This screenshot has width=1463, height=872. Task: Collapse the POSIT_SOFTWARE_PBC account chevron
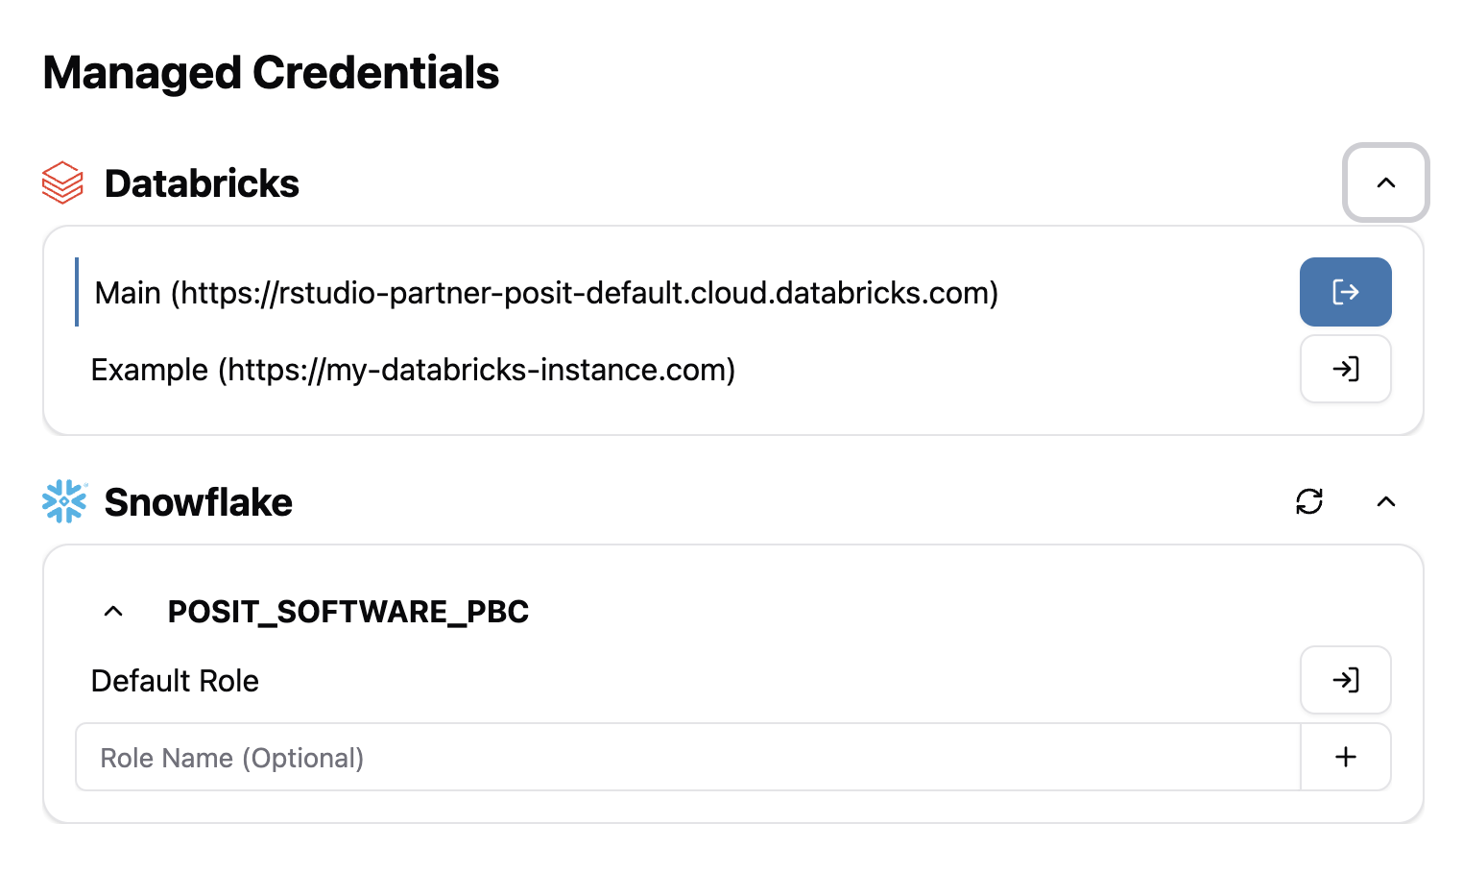click(113, 611)
